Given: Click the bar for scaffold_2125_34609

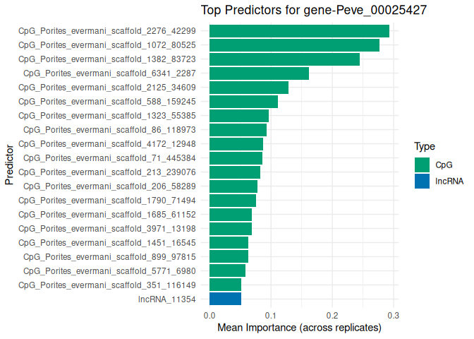Looking at the screenshot, I should (x=249, y=88).
